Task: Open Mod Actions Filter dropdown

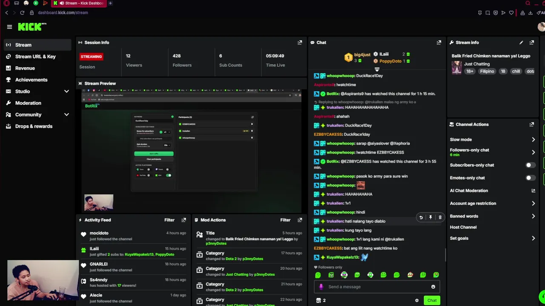Action: [x=285, y=220]
